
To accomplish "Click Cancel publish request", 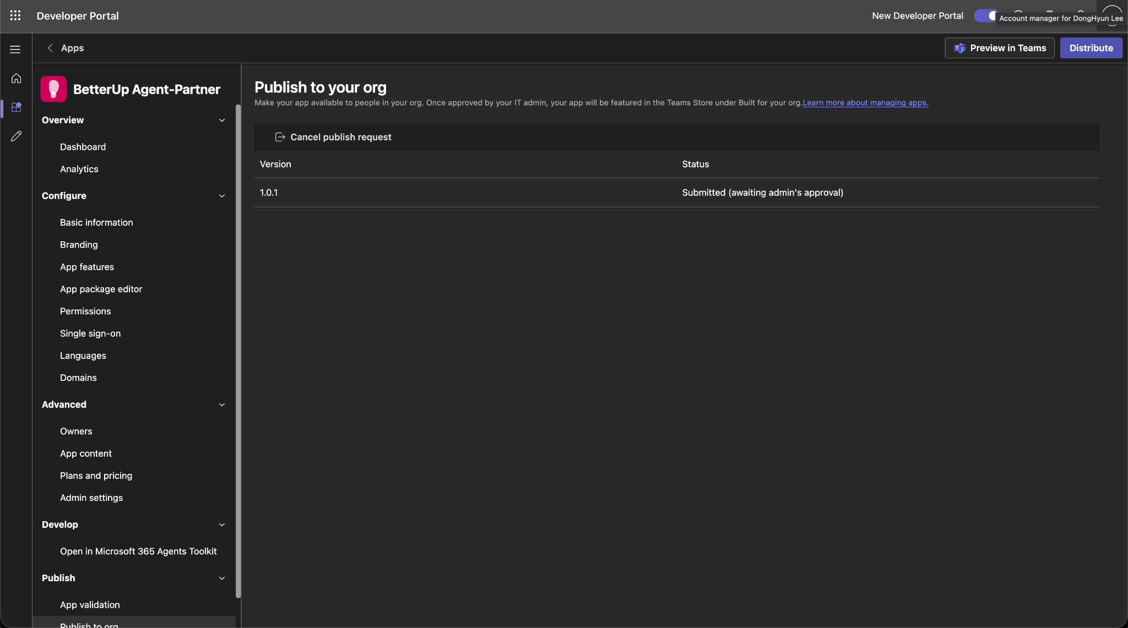I will [333, 137].
